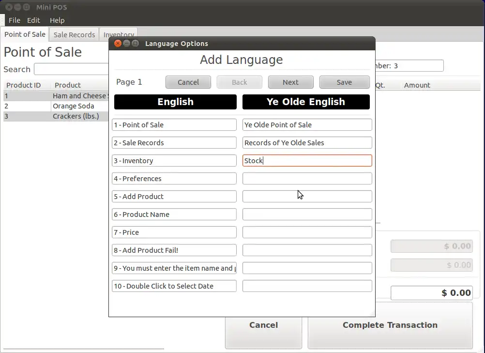Click Cancel in the Add Language dialog
485x353 pixels.
coord(188,82)
